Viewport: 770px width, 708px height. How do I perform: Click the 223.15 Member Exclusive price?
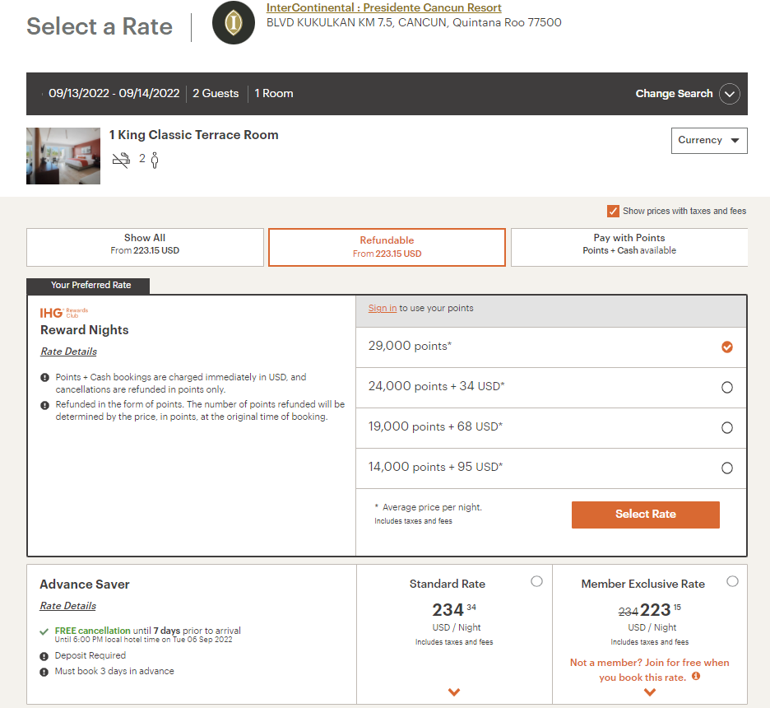click(661, 610)
